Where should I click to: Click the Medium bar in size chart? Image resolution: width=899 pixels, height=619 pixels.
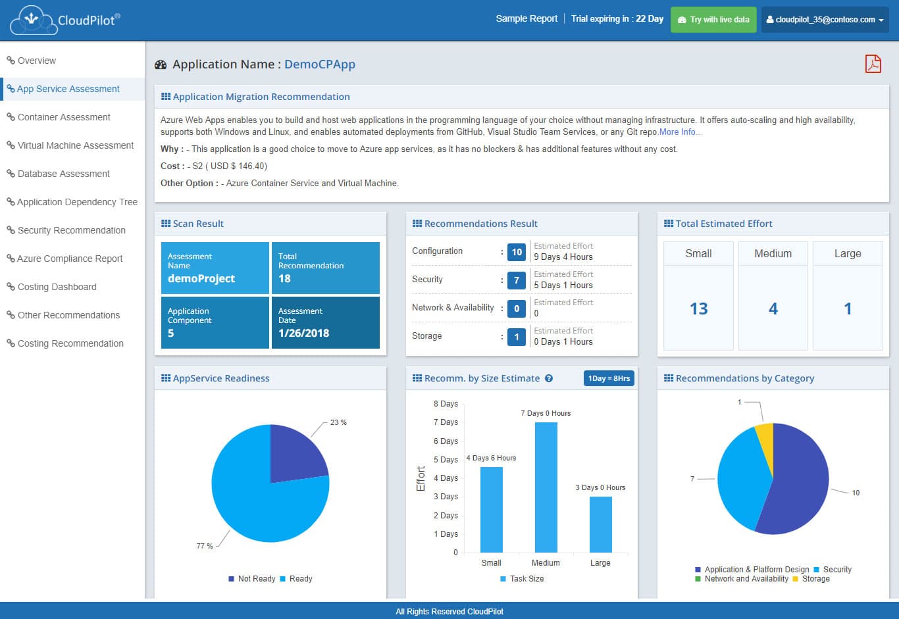click(546, 487)
